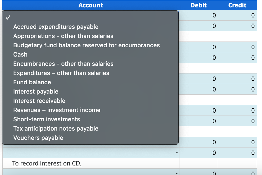
Task: Select Encumbrances - other than salaries
Action: (x=90, y=64)
